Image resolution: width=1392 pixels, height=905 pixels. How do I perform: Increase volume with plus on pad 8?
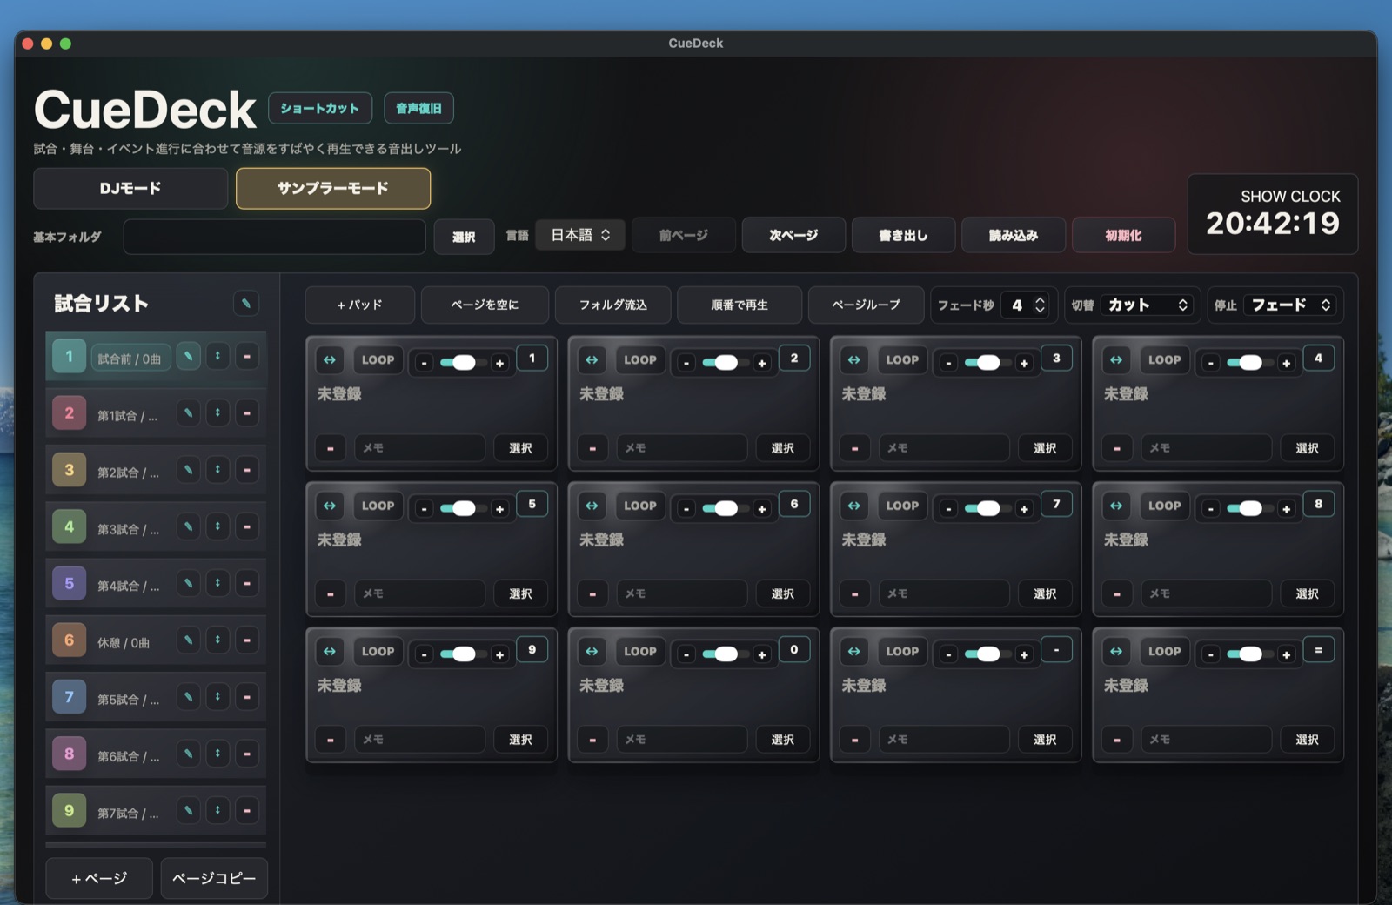1287,509
